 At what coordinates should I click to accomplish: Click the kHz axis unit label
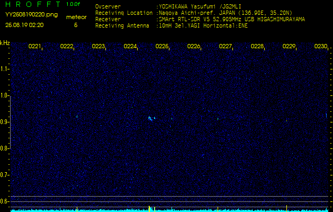coord(5,43)
